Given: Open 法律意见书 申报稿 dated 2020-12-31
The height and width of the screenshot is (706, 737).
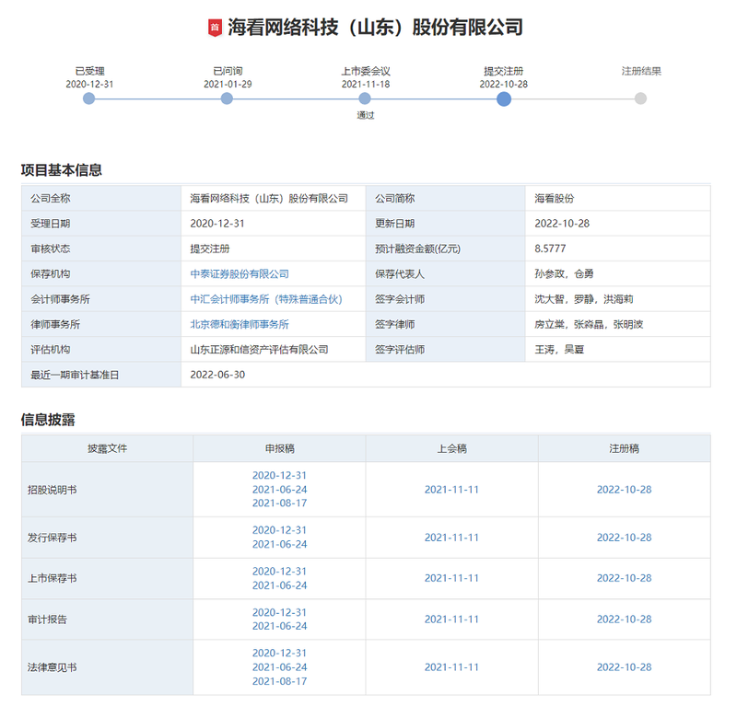Looking at the screenshot, I should (x=280, y=654).
